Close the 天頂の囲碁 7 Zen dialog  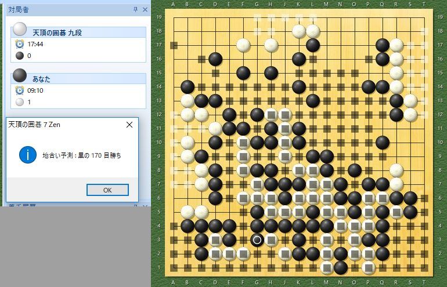coord(129,125)
